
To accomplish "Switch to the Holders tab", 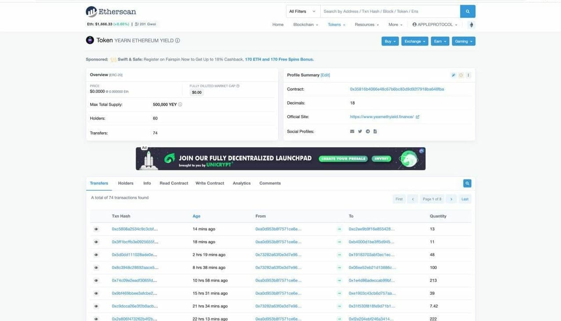I will pos(126,183).
